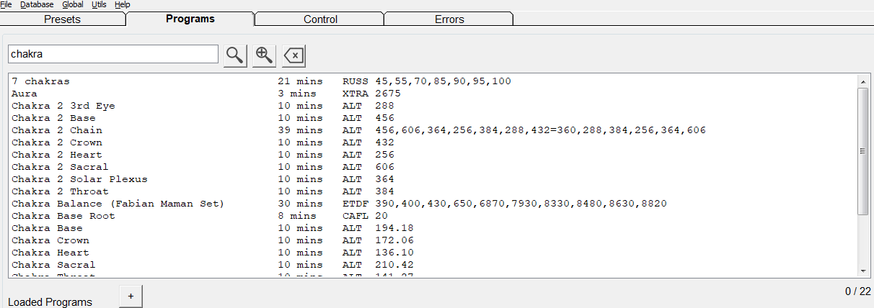Select the Aura program row
874x308 pixels.
click(x=25, y=94)
